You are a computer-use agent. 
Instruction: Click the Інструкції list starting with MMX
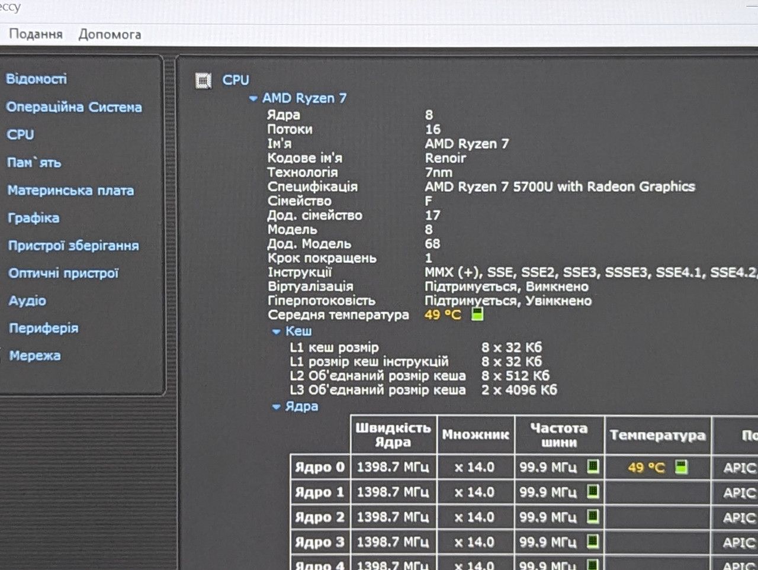pos(591,272)
